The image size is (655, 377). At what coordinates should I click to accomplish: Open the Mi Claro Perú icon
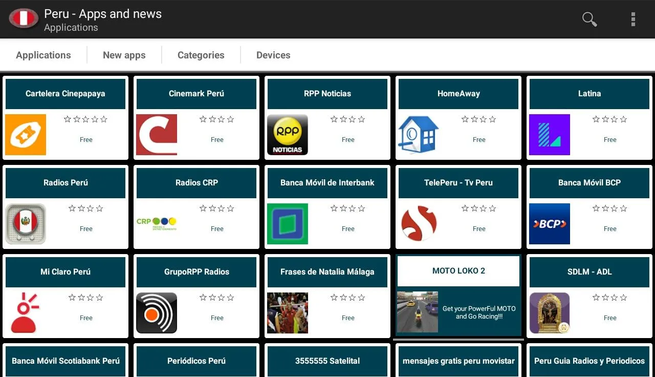tap(26, 313)
